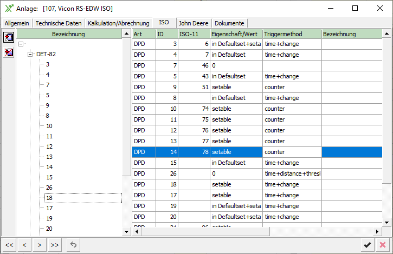Click the Eigenschaft/Wert column header
Screen dimensions: 393x254
click(236, 34)
